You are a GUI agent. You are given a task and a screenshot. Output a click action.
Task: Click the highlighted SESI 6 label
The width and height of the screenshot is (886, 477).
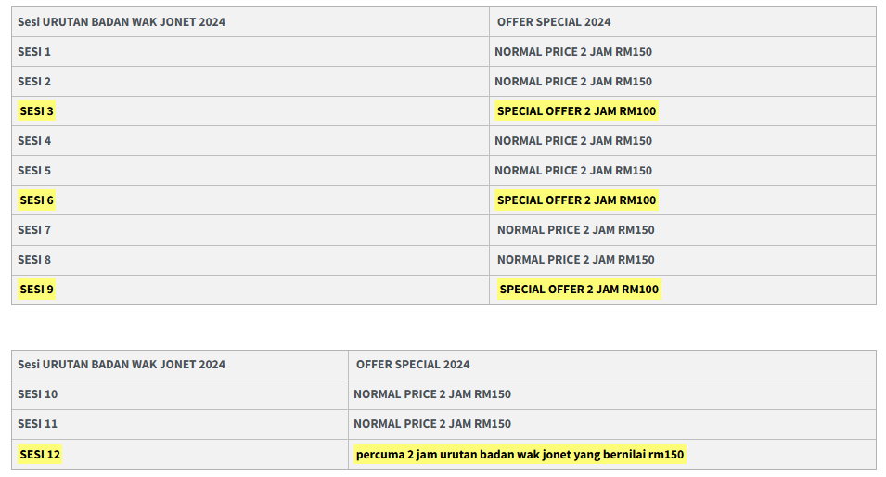(x=37, y=200)
